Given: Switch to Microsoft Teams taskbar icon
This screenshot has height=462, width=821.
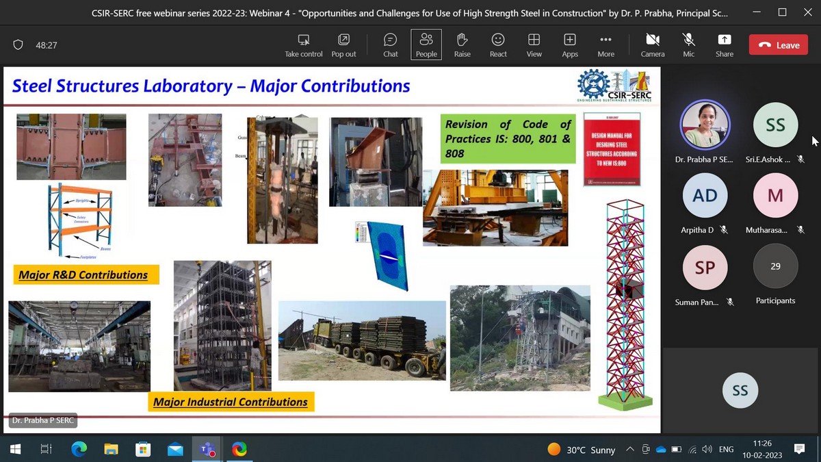Looking at the screenshot, I should click(207, 450).
